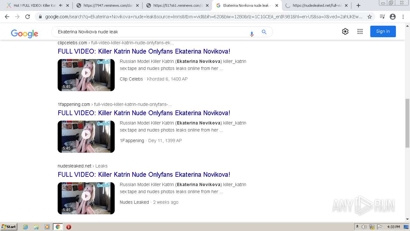Open the Google apps grid
The image size is (410, 231).
[x=360, y=31]
